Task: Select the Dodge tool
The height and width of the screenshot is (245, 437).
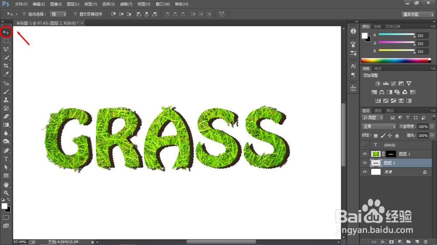Action: pos(6,142)
